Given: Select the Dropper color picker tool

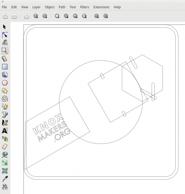Looking at the screenshot, I should coord(5,179).
